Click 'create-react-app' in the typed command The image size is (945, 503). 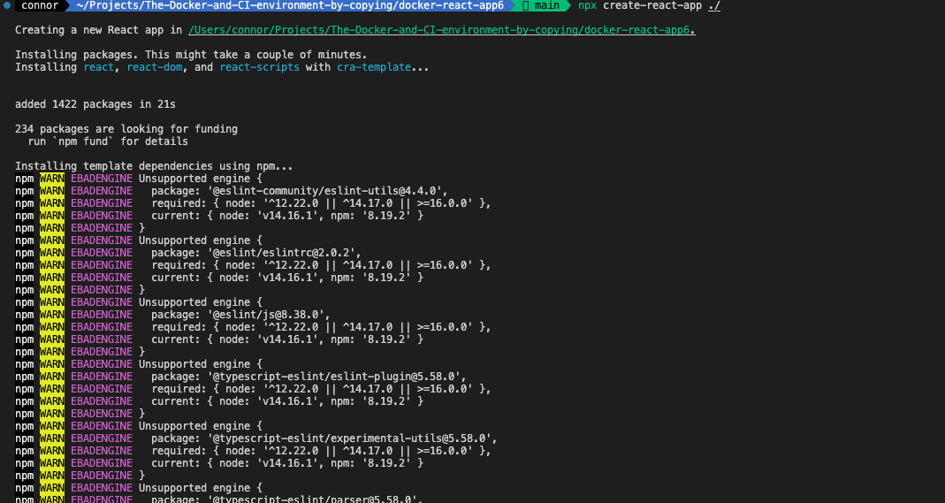click(x=652, y=5)
